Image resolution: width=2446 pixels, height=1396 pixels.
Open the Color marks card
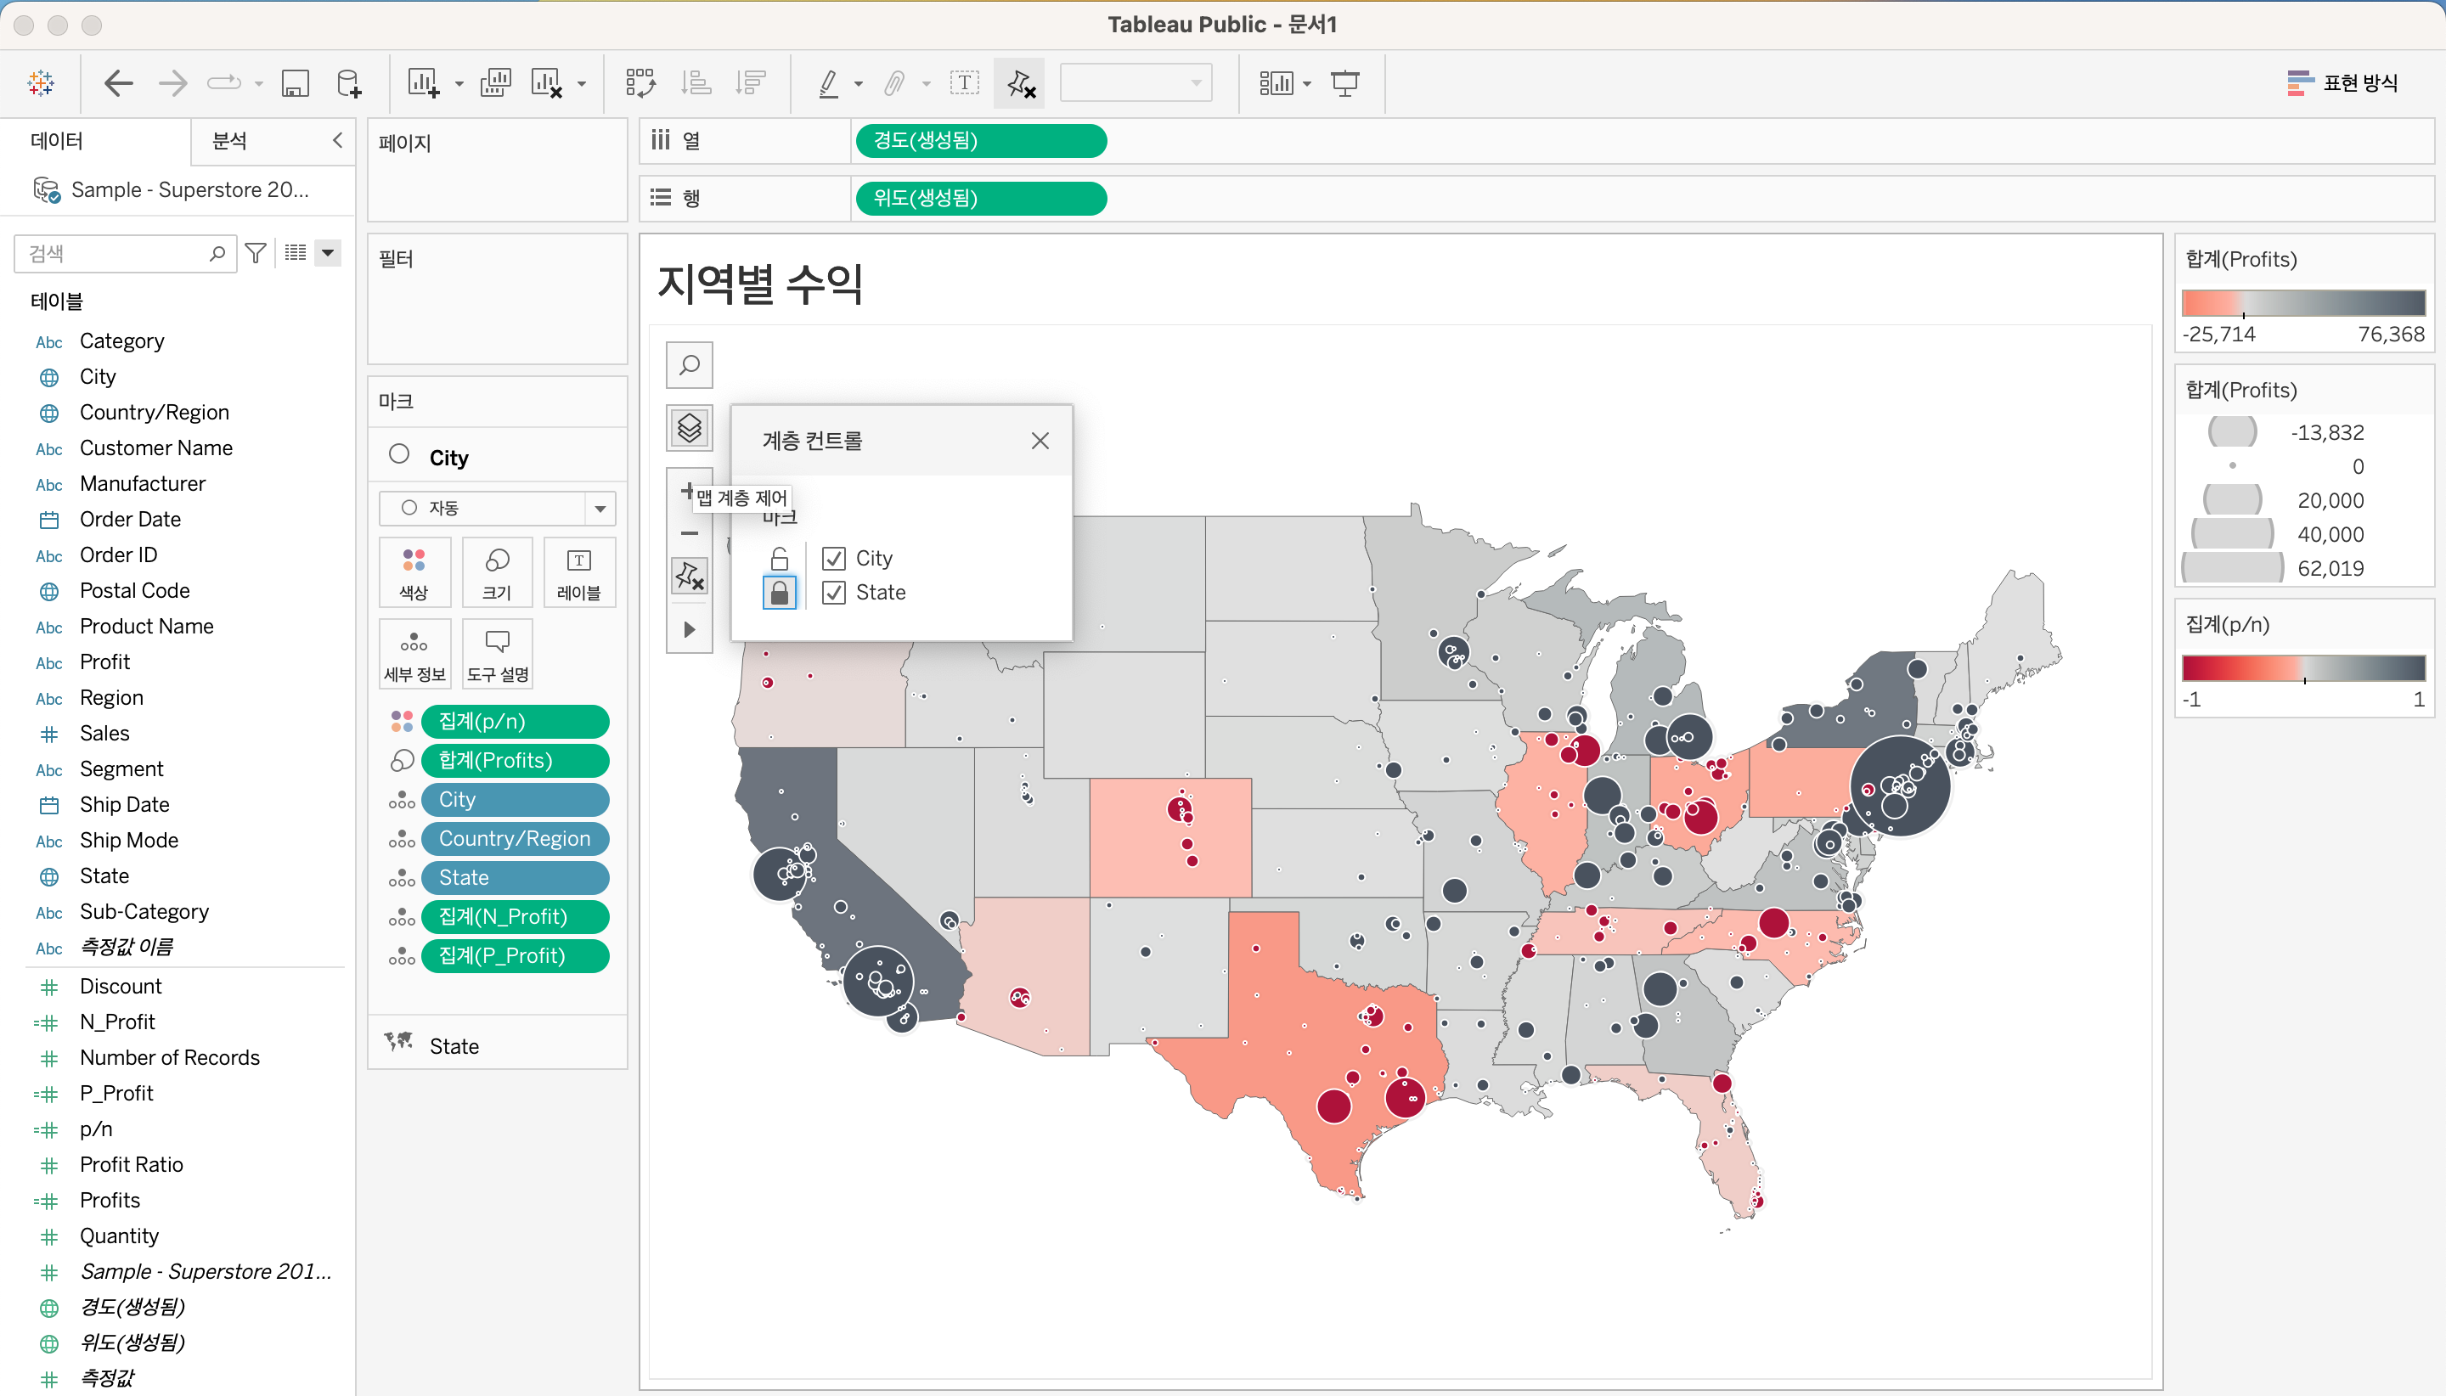pos(414,572)
